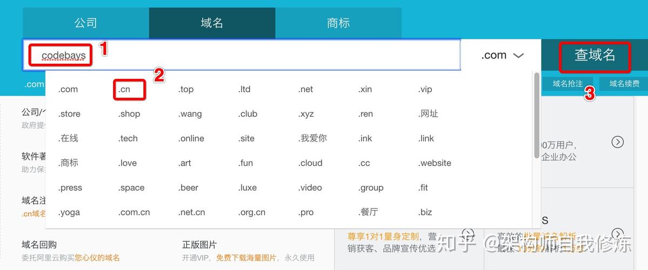Screen dimensions: 648x270
Task: Pick the .press suffix
Action: (x=70, y=188)
